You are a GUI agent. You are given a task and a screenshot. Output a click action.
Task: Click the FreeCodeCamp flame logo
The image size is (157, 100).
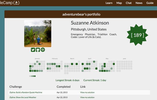(x=16, y=3)
